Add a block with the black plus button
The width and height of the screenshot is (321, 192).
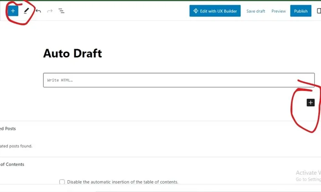(x=311, y=102)
